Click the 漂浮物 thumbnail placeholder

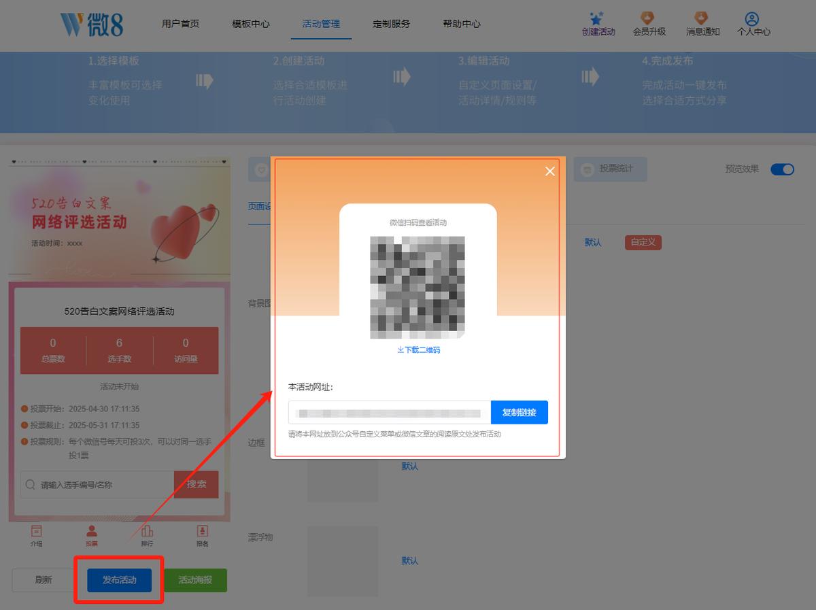[342, 560]
